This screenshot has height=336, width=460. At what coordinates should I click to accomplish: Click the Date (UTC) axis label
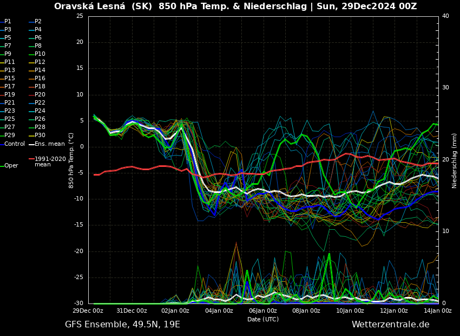263,319
